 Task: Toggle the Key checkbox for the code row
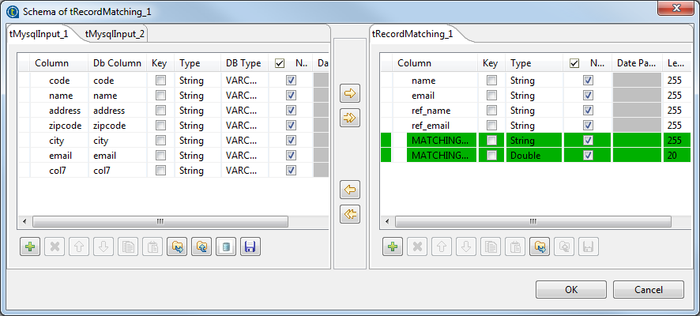click(161, 81)
